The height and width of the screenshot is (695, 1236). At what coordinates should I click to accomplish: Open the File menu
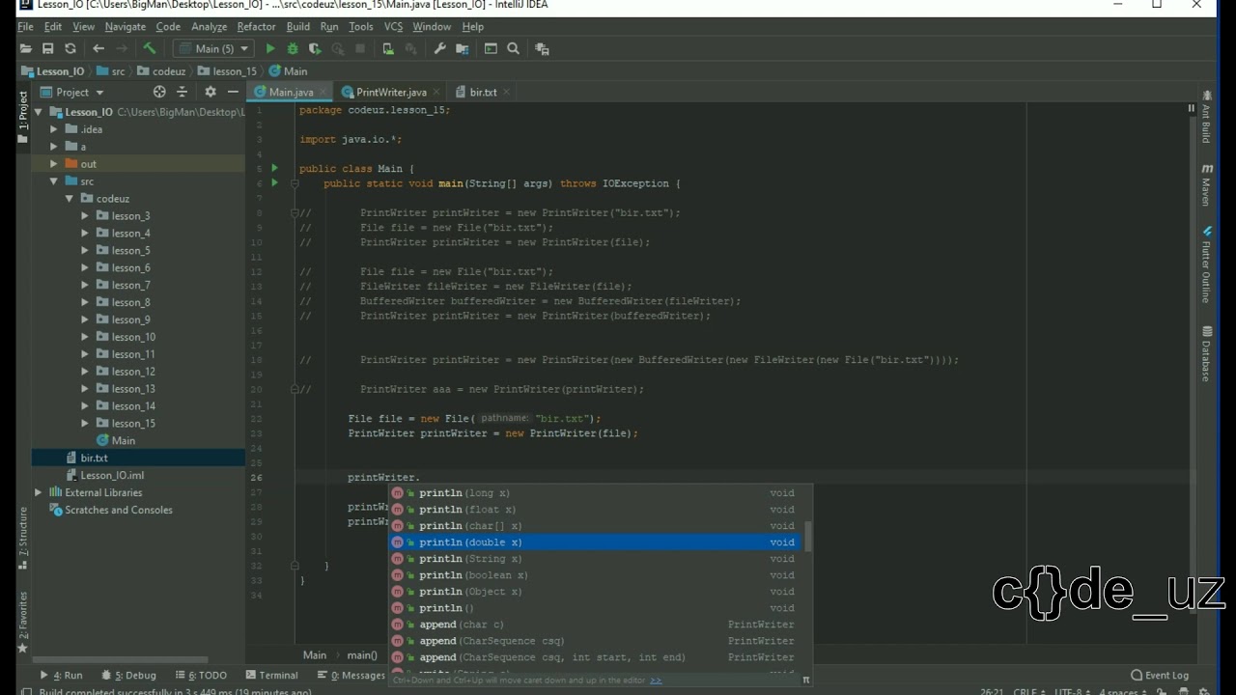click(25, 27)
